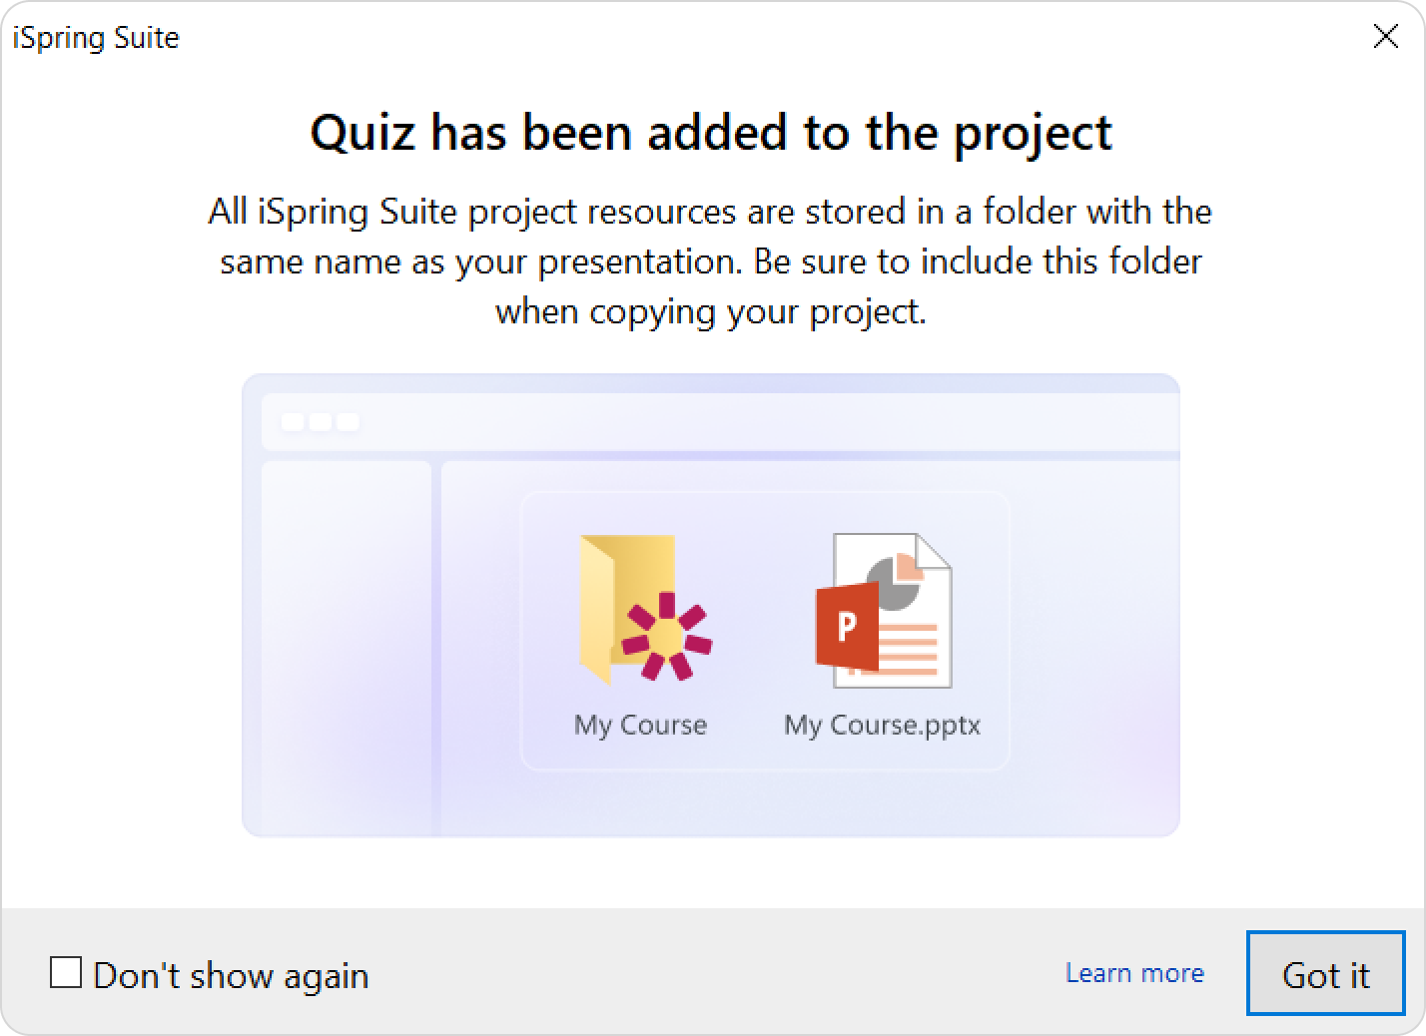Image resolution: width=1426 pixels, height=1036 pixels.
Task: Click the pie chart graphic on pptx icon
Action: coord(895,580)
